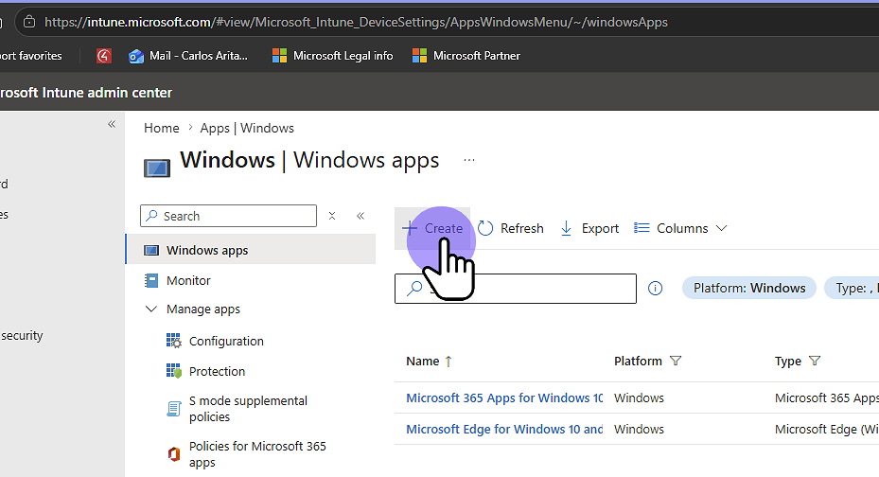Click the Type column filter icon
The height and width of the screenshot is (477, 879).
point(815,361)
